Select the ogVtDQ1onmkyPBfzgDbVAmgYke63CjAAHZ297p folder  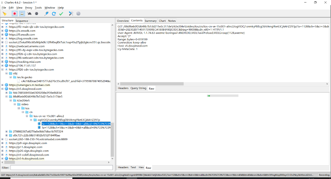[x=69, y=120]
